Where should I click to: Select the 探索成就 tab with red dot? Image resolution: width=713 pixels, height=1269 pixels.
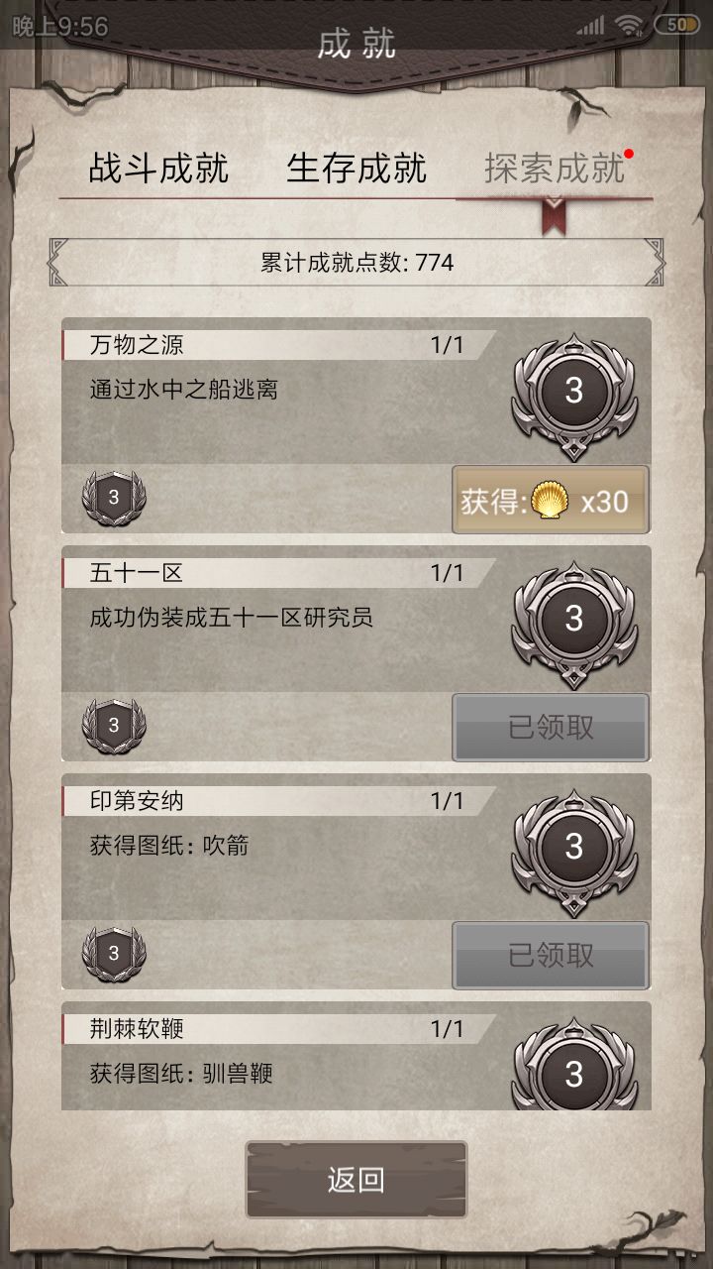tap(552, 169)
